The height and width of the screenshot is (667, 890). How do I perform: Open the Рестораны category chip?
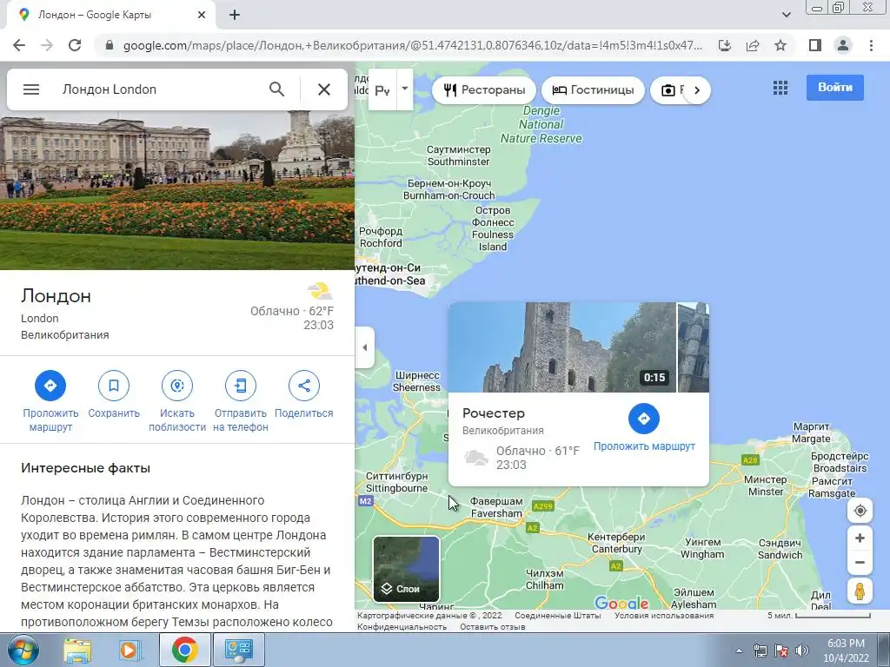point(484,90)
